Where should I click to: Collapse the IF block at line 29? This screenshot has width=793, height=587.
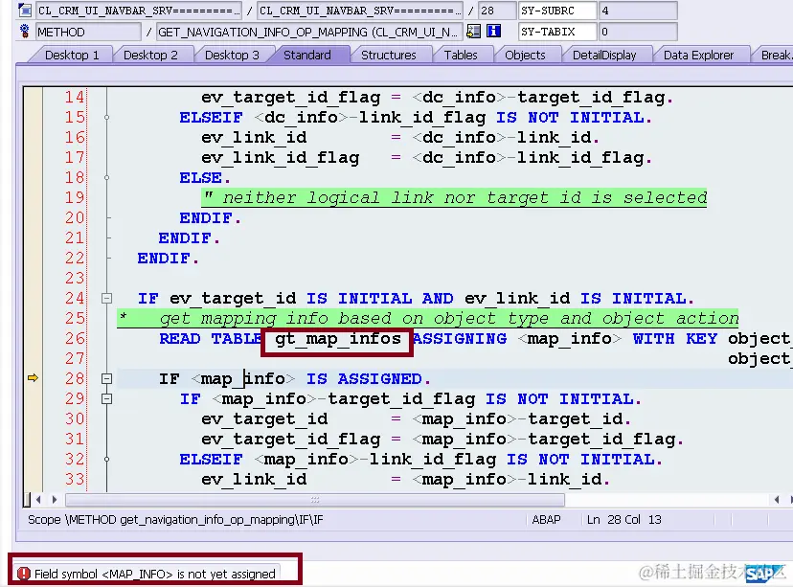(106, 399)
